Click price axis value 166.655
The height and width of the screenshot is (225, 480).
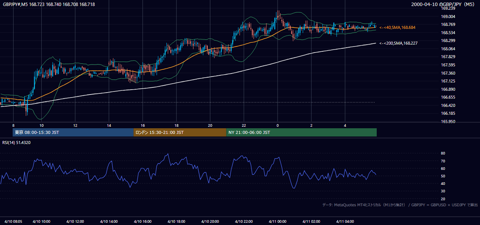point(448,97)
